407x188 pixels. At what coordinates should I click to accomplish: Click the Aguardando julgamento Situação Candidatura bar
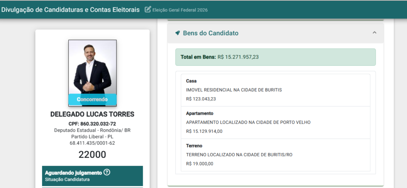pyautogui.click(x=92, y=176)
